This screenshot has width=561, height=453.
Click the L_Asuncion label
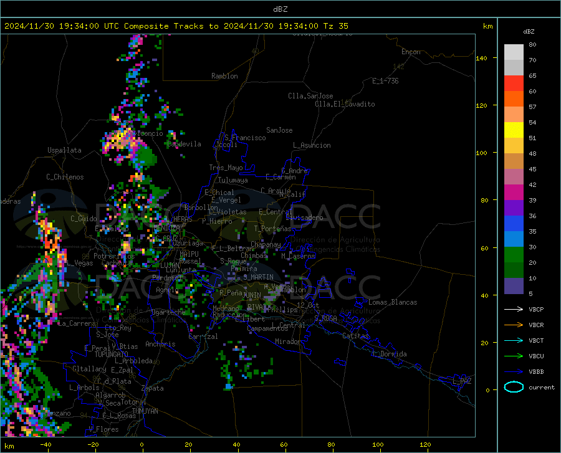(x=312, y=145)
